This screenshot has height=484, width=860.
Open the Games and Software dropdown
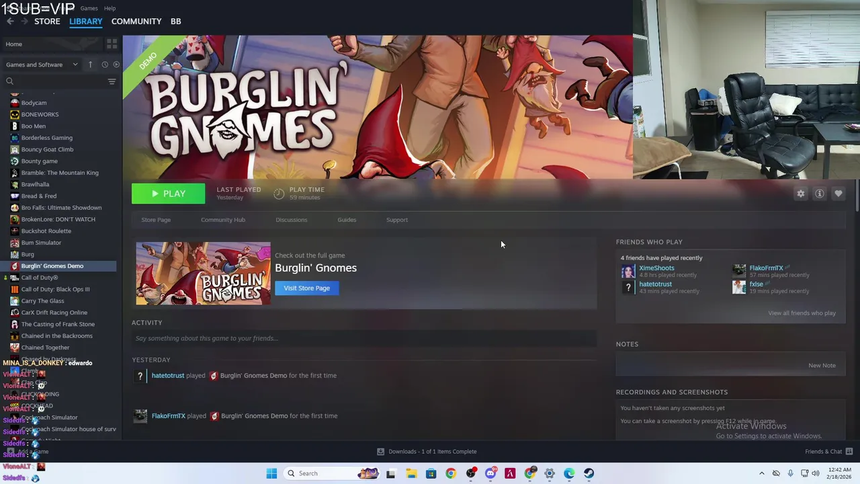click(x=42, y=65)
